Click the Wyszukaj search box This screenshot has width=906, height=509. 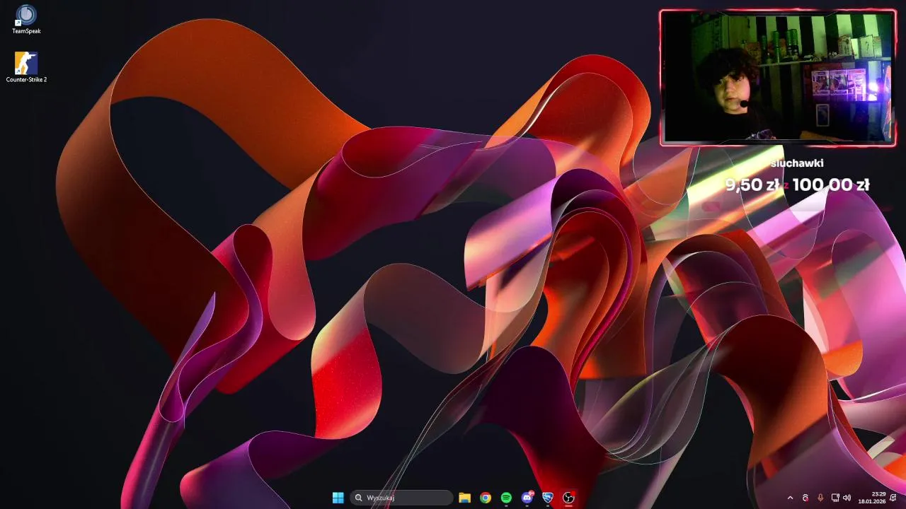[x=402, y=498]
